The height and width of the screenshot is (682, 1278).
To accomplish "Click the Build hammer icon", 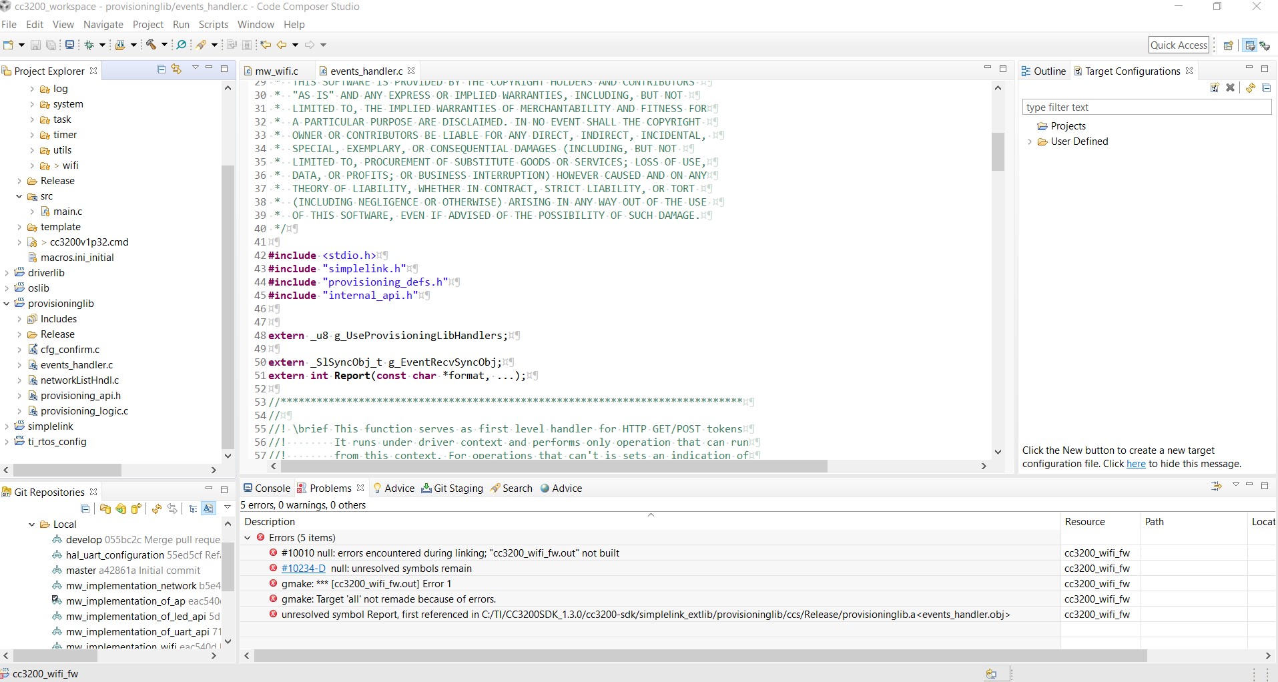I will coord(151,45).
